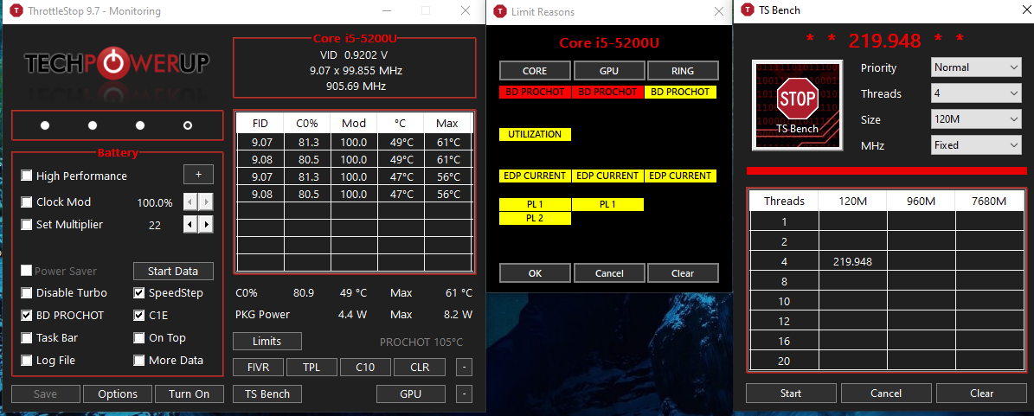This screenshot has height=416, width=1034.
Task: Click Start Data button
Action: pyautogui.click(x=173, y=271)
